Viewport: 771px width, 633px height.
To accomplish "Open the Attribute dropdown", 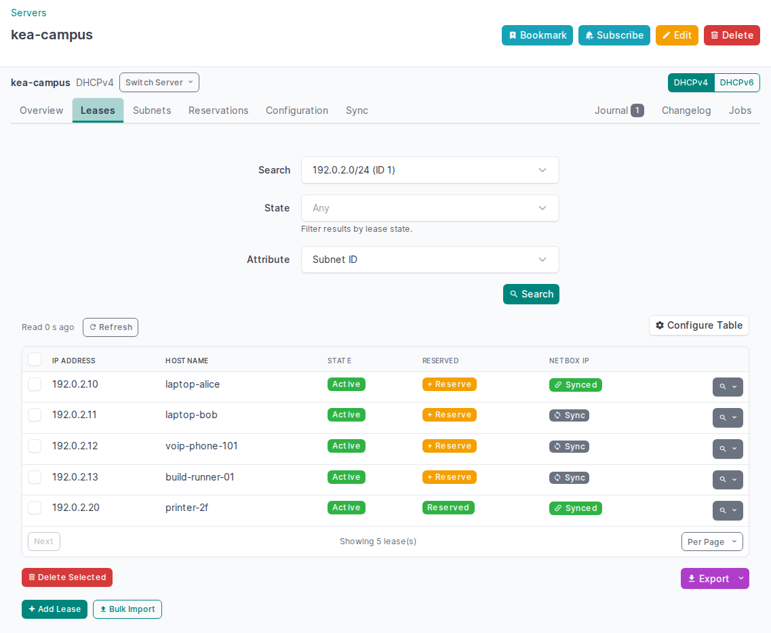I will (x=430, y=260).
